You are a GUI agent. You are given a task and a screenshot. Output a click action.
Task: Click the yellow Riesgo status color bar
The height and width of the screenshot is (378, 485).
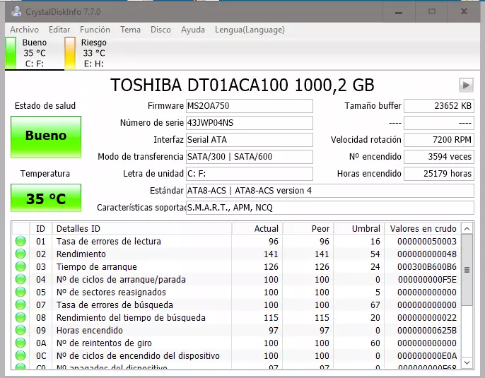[x=69, y=53]
